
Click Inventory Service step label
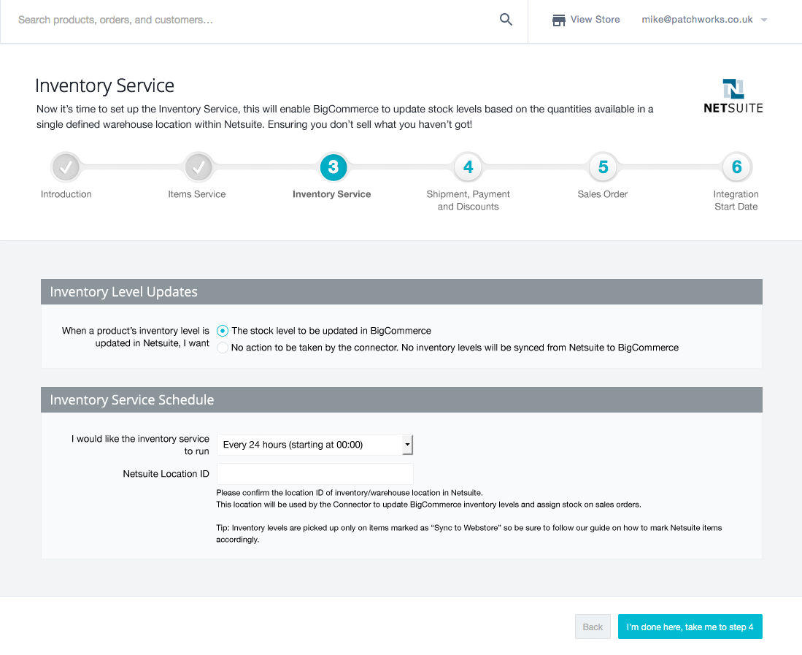coord(331,194)
